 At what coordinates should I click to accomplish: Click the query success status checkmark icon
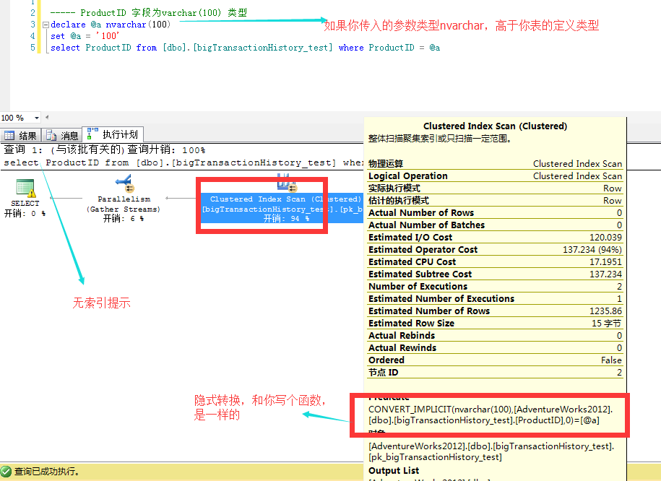[x=6, y=471]
